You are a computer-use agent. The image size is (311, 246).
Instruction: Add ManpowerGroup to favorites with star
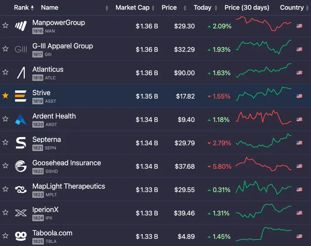click(x=5, y=26)
